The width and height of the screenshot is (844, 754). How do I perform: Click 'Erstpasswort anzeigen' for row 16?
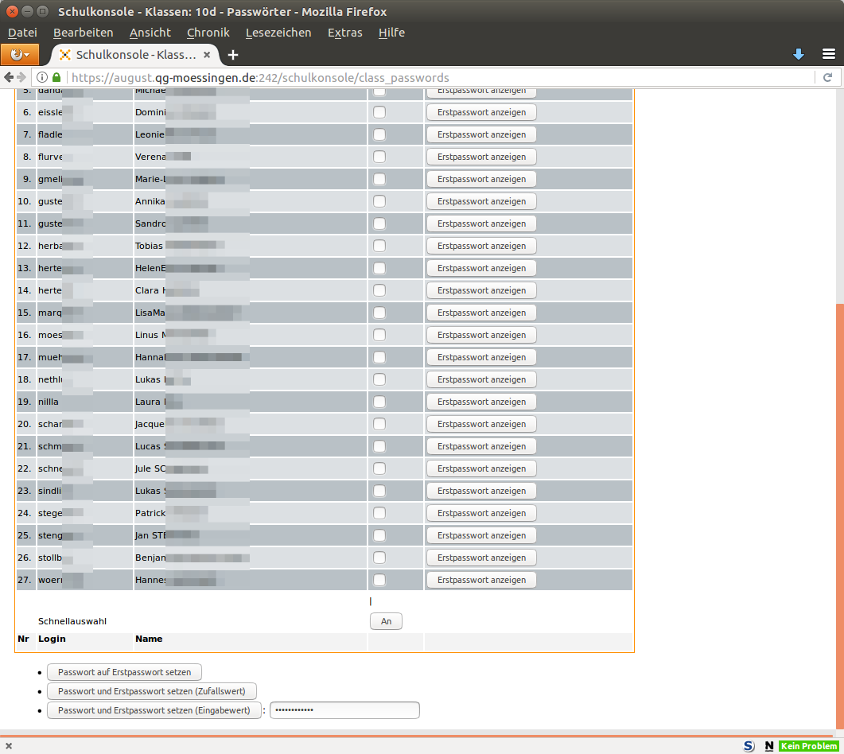point(481,335)
